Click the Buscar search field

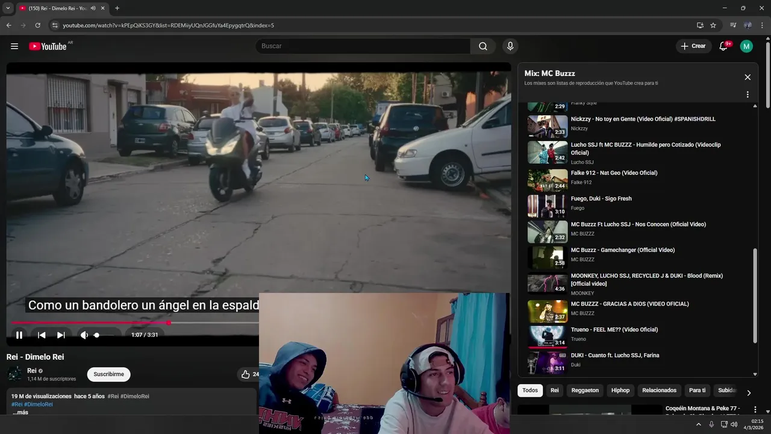click(363, 46)
